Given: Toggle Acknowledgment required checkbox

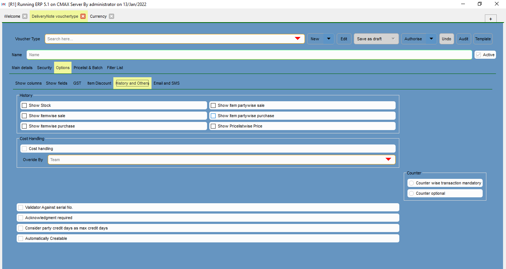Looking at the screenshot, I should (x=21, y=218).
